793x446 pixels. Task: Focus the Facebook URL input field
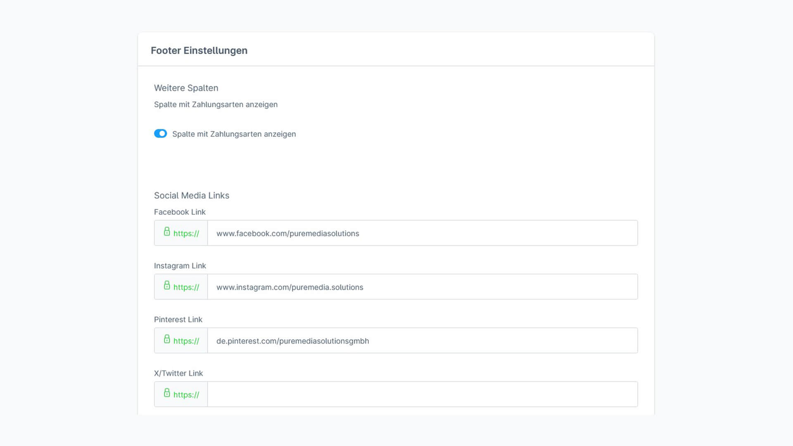pyautogui.click(x=422, y=233)
